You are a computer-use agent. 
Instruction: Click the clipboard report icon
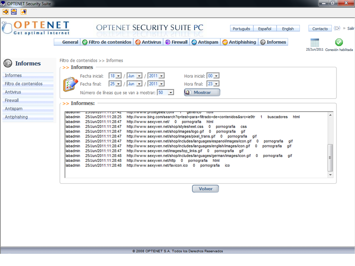click(69, 84)
